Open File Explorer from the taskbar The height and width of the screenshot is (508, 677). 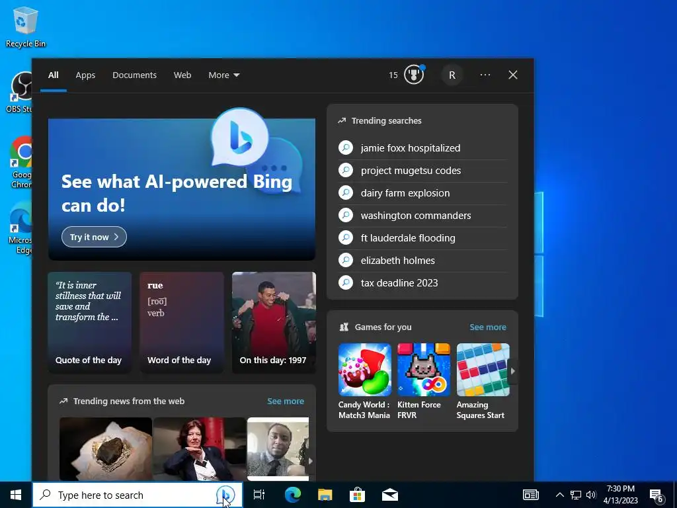(325, 495)
